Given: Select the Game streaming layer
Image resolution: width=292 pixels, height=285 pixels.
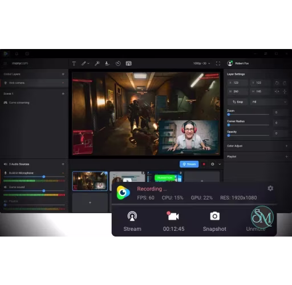Looking at the screenshot, I should click(x=34, y=103).
